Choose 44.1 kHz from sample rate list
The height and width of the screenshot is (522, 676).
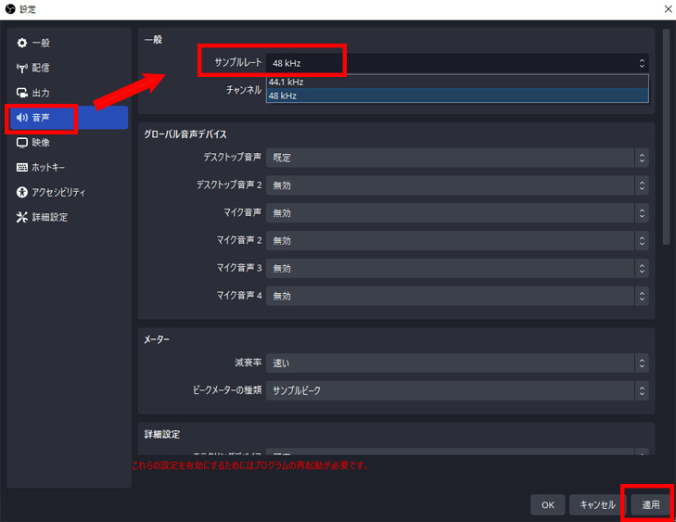[x=457, y=82]
